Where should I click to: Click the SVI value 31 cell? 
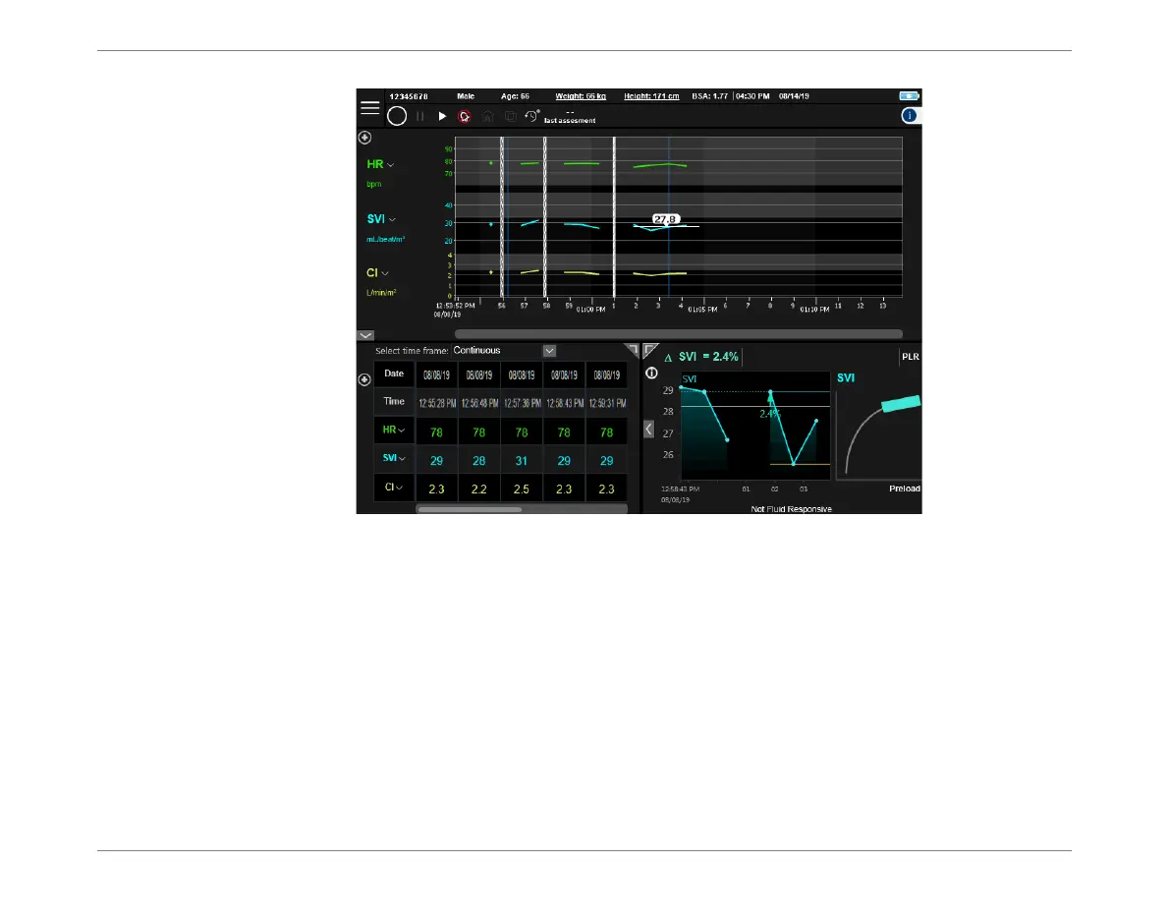tap(522, 461)
